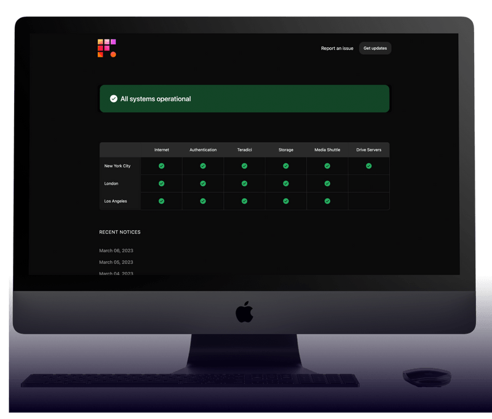Screen dimensions: 492x419
Task: Click Los Angeles Authentication status checkmark
Action: click(x=203, y=201)
